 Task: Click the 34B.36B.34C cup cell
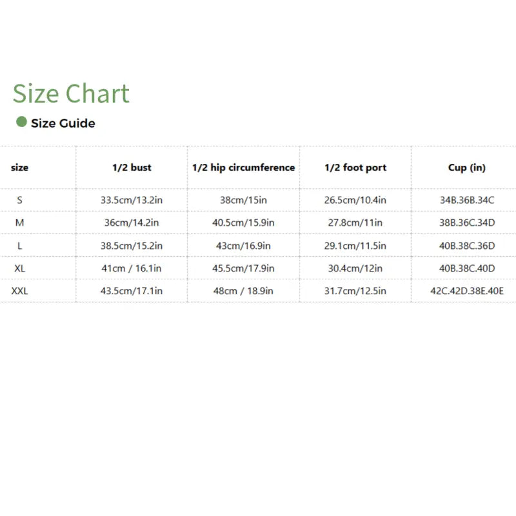coord(467,200)
